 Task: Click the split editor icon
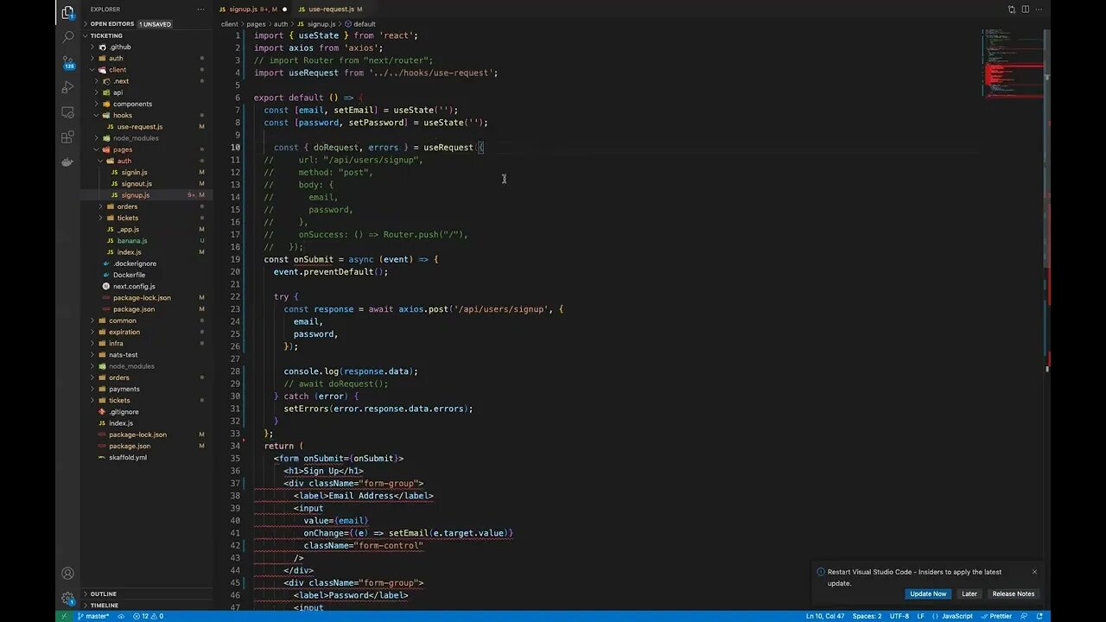1025,10
